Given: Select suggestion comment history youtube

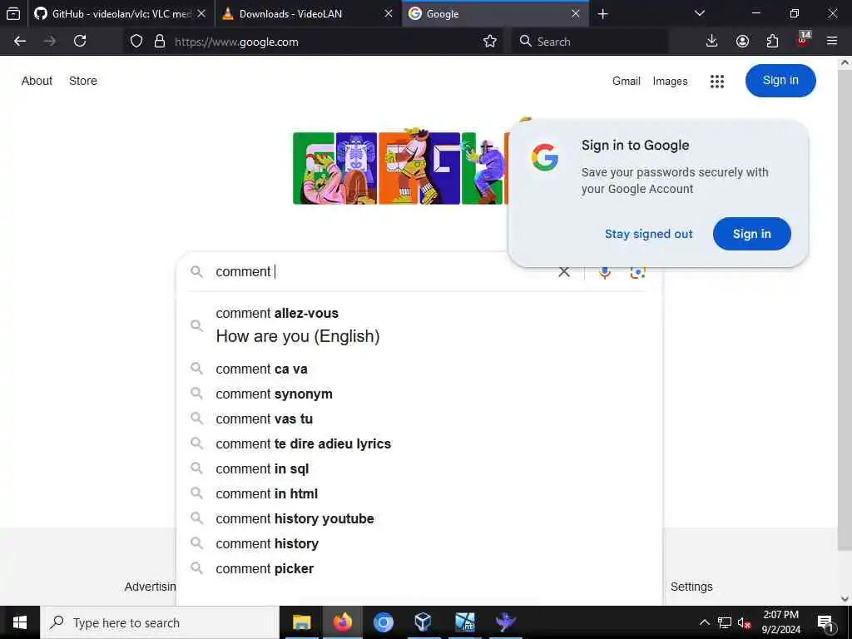Looking at the screenshot, I should coord(419,519).
